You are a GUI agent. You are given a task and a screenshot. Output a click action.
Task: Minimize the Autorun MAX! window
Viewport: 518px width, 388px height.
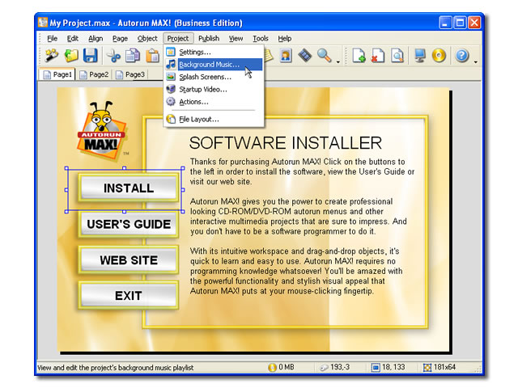445,23
